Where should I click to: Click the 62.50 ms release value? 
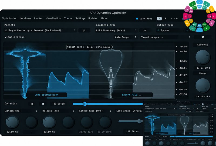point(49,132)
